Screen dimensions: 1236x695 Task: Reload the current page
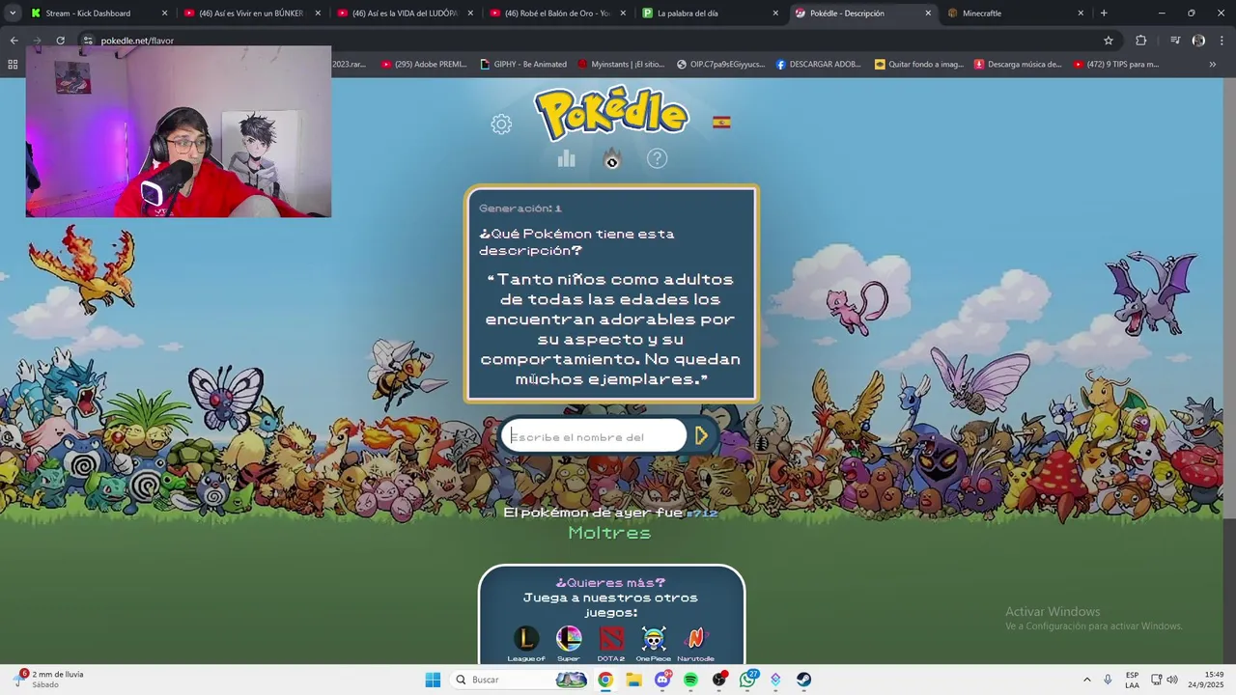pos(60,41)
